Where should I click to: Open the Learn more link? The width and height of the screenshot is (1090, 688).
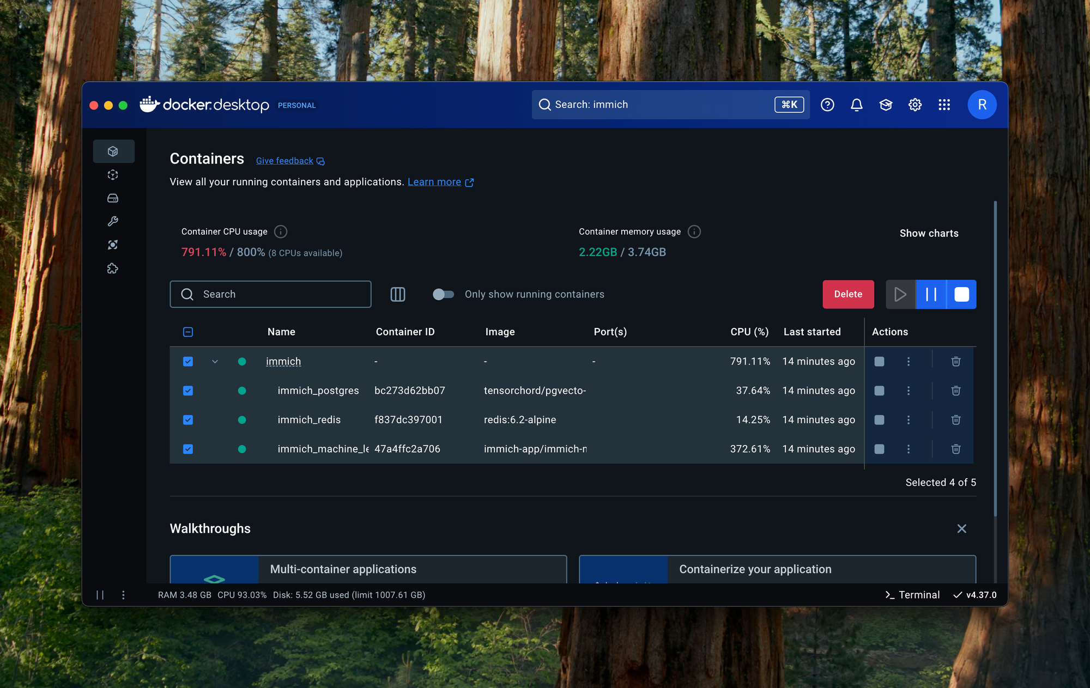click(440, 182)
